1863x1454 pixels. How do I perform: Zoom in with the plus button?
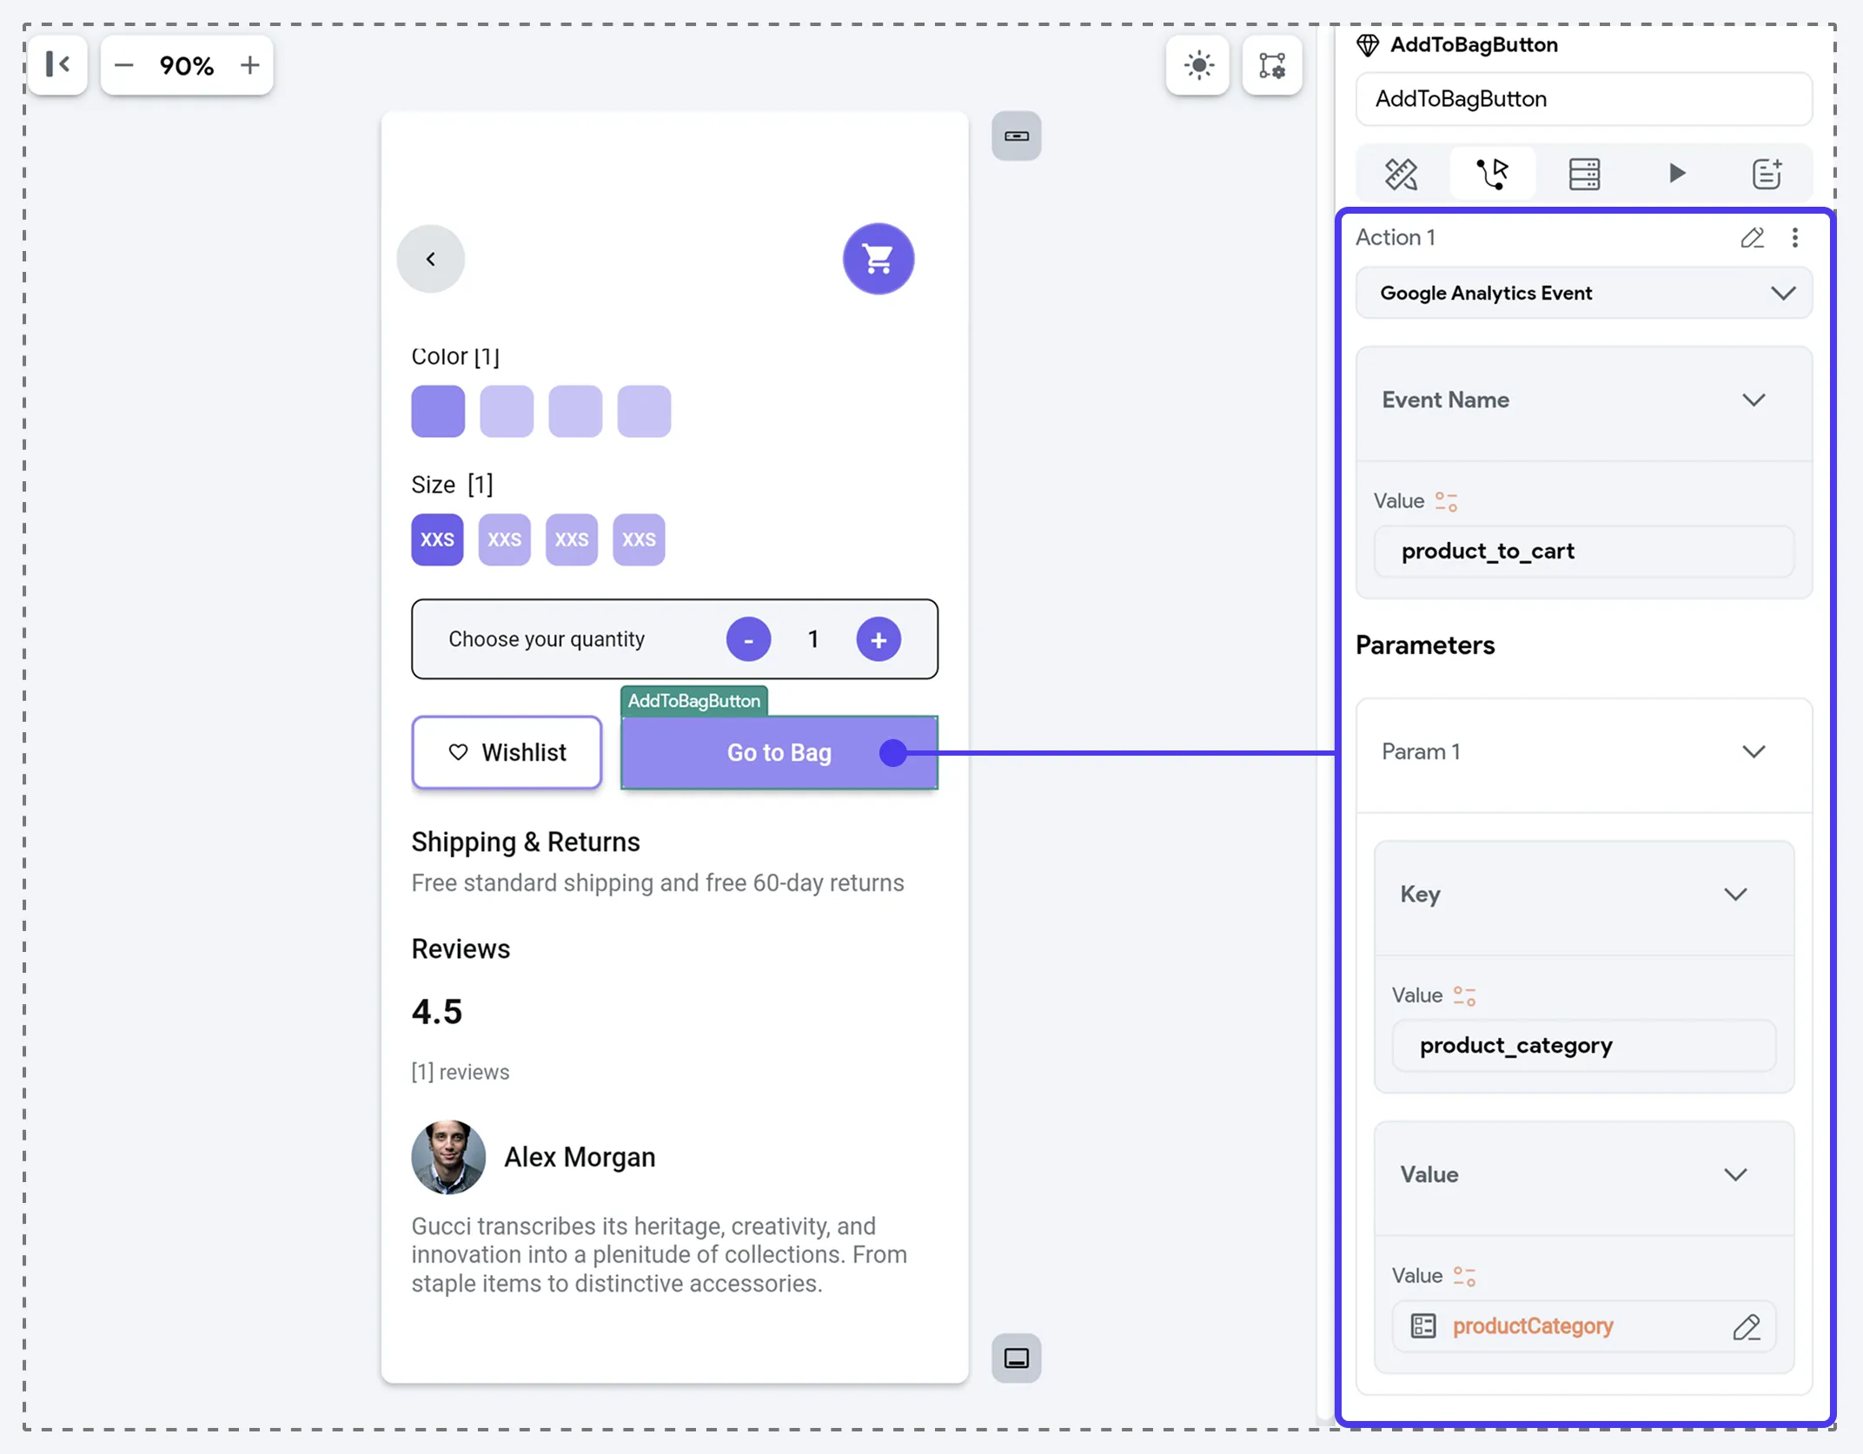coord(249,65)
